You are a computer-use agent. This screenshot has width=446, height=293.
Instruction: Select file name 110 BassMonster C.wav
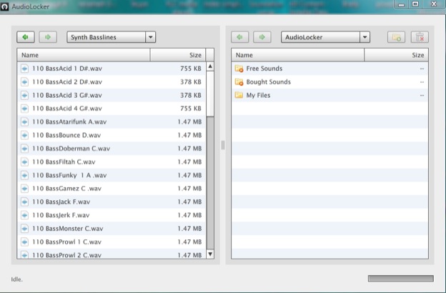[x=68, y=229]
